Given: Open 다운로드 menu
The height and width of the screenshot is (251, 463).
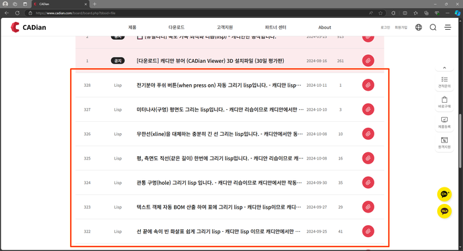Looking at the screenshot, I should [x=177, y=27].
